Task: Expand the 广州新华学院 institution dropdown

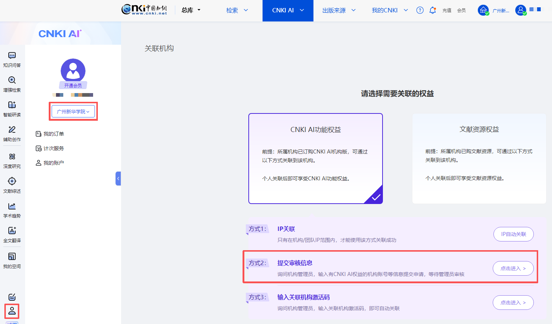Action: [x=73, y=112]
